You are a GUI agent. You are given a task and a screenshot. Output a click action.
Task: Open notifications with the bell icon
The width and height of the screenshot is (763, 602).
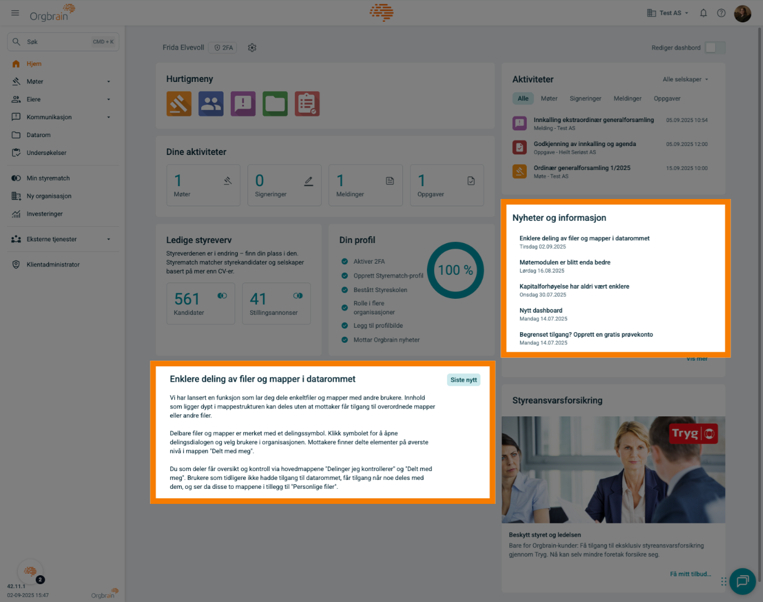click(x=703, y=13)
